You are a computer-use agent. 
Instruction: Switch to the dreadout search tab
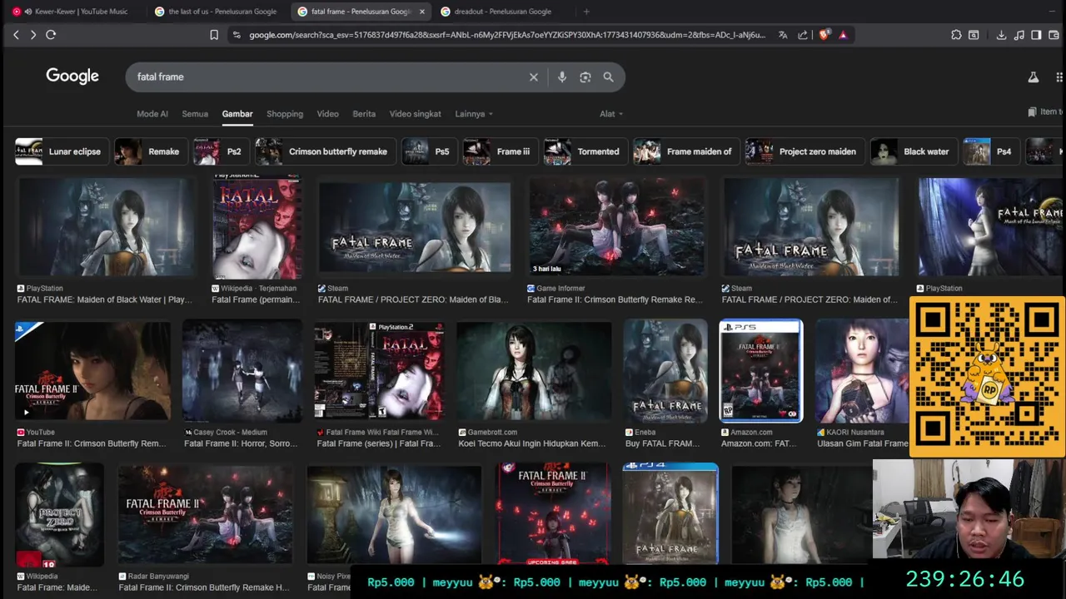502,12
